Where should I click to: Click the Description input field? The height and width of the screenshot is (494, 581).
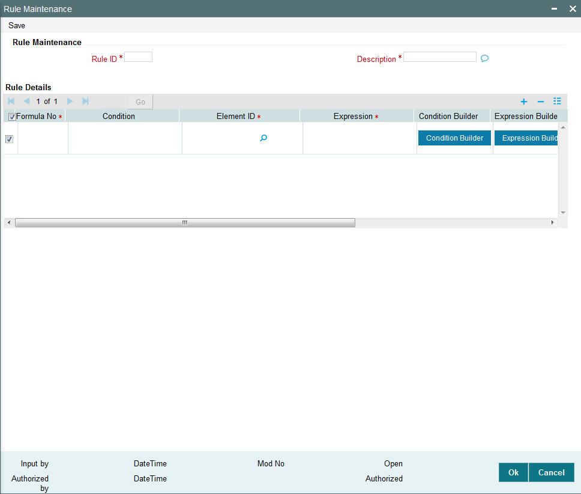click(x=439, y=57)
